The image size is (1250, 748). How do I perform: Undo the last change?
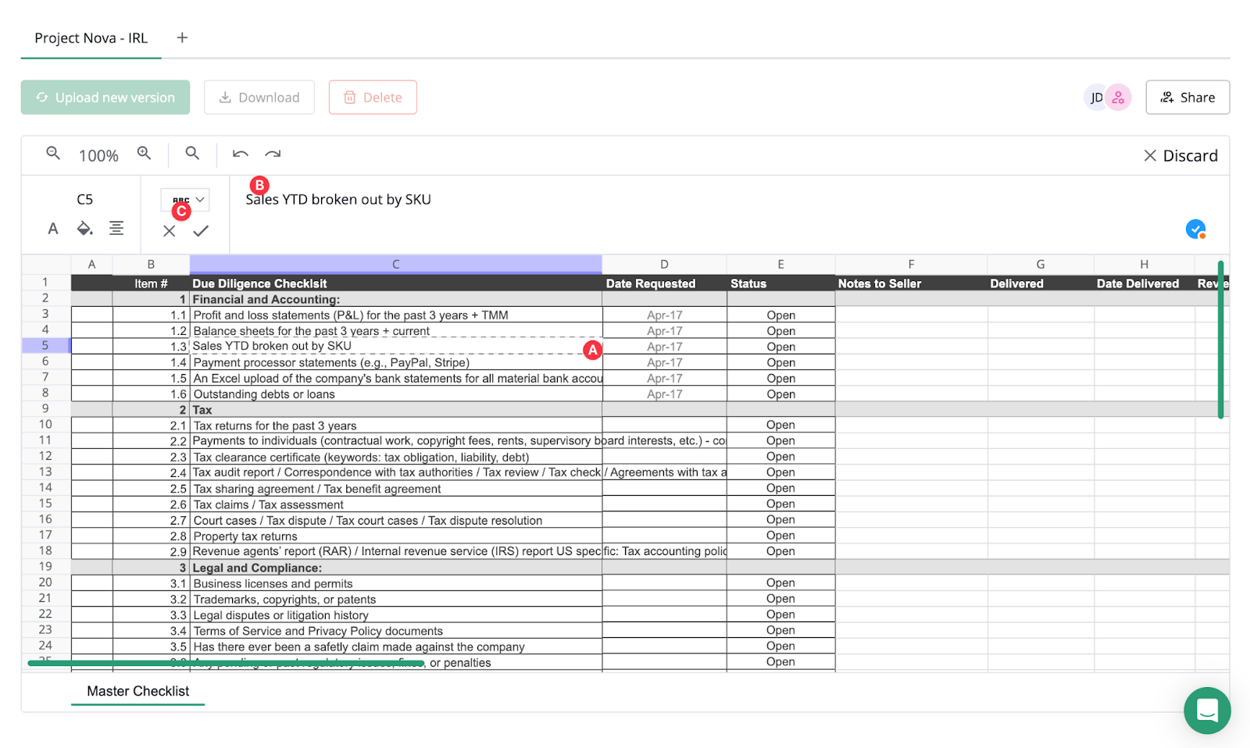240,153
